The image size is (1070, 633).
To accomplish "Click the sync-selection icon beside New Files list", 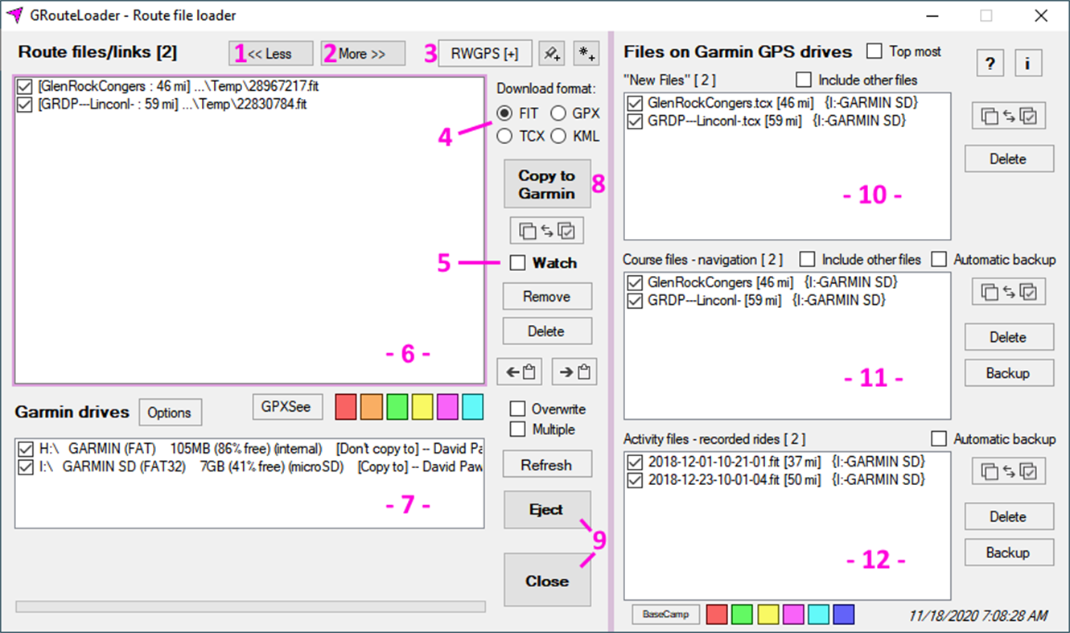I will pyautogui.click(x=1008, y=115).
